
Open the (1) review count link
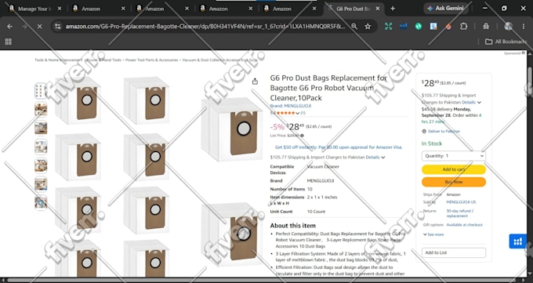coord(303,113)
